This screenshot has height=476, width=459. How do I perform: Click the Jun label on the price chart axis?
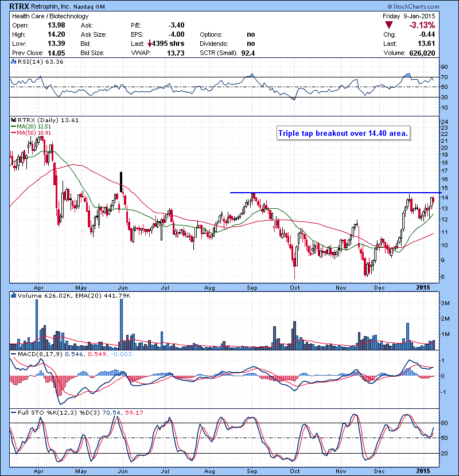(122, 287)
